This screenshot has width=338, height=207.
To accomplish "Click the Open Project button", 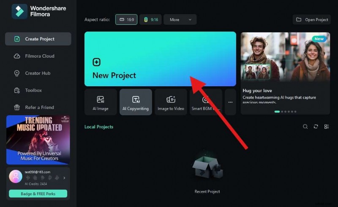I will pos(312,19).
